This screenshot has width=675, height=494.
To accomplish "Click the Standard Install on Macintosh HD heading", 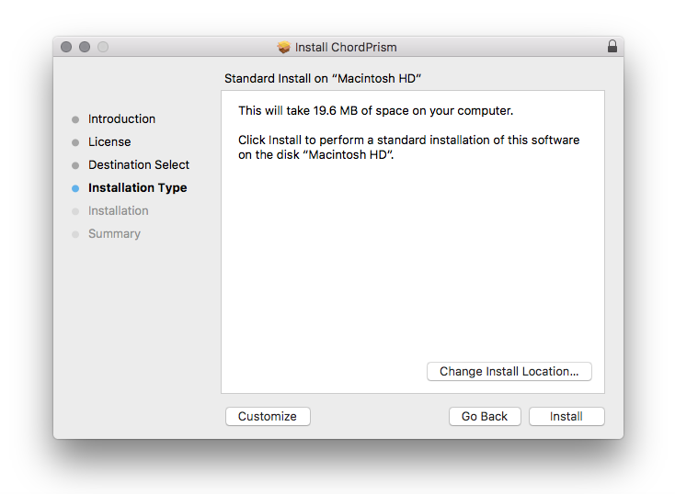I will point(323,79).
